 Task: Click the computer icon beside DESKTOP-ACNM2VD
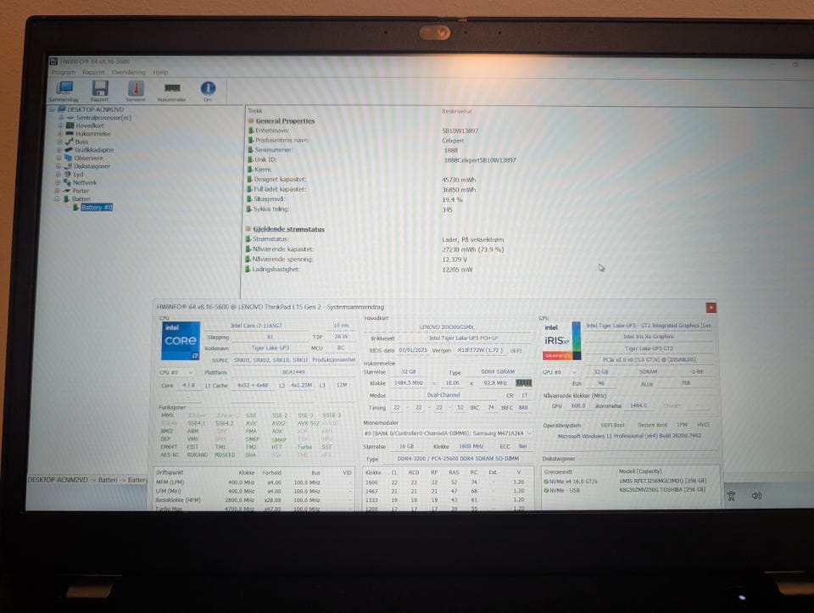61,109
